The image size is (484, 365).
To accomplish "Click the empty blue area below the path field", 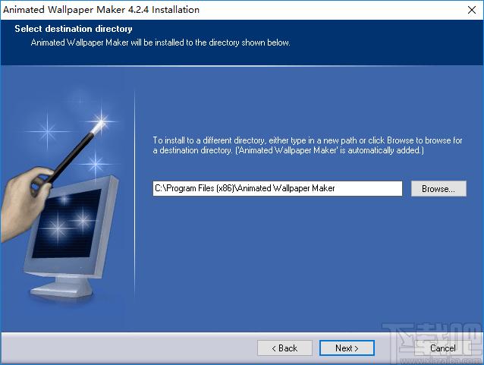I will pyautogui.click(x=303, y=258).
